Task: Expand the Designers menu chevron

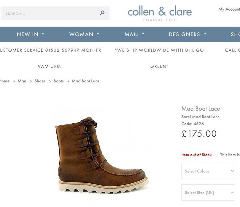Action: tap(205, 34)
